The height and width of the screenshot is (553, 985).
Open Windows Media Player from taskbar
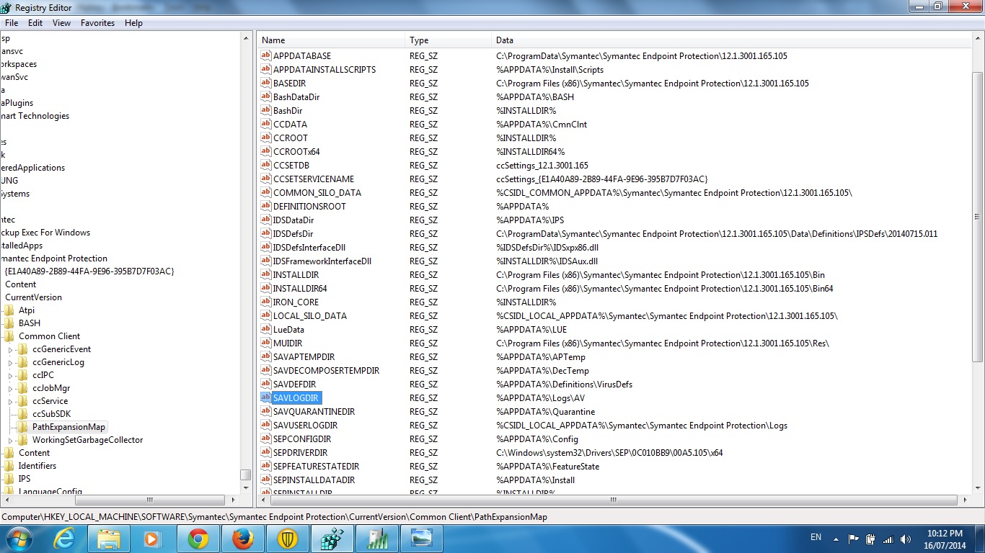click(x=153, y=539)
